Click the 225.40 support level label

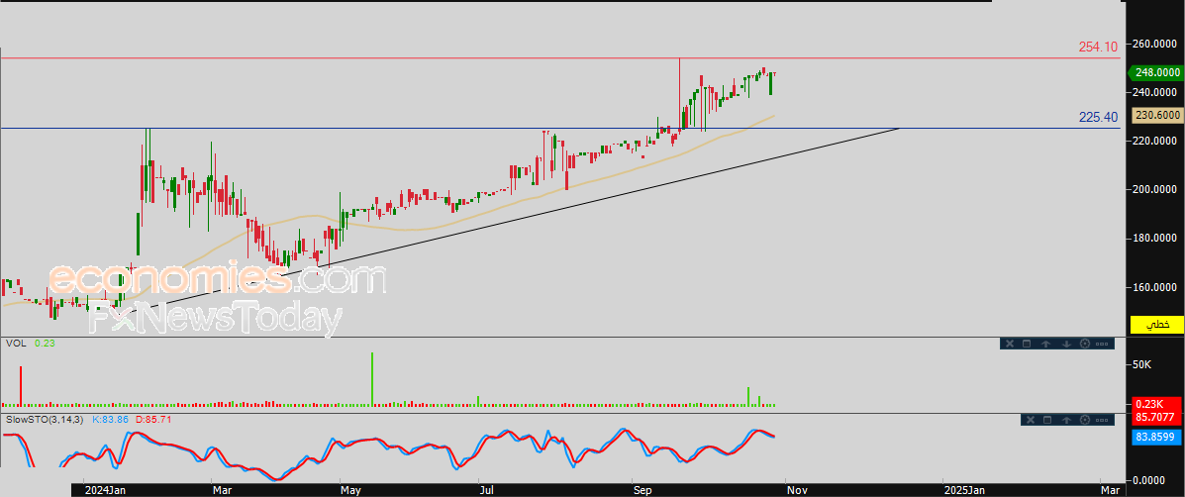point(1098,117)
